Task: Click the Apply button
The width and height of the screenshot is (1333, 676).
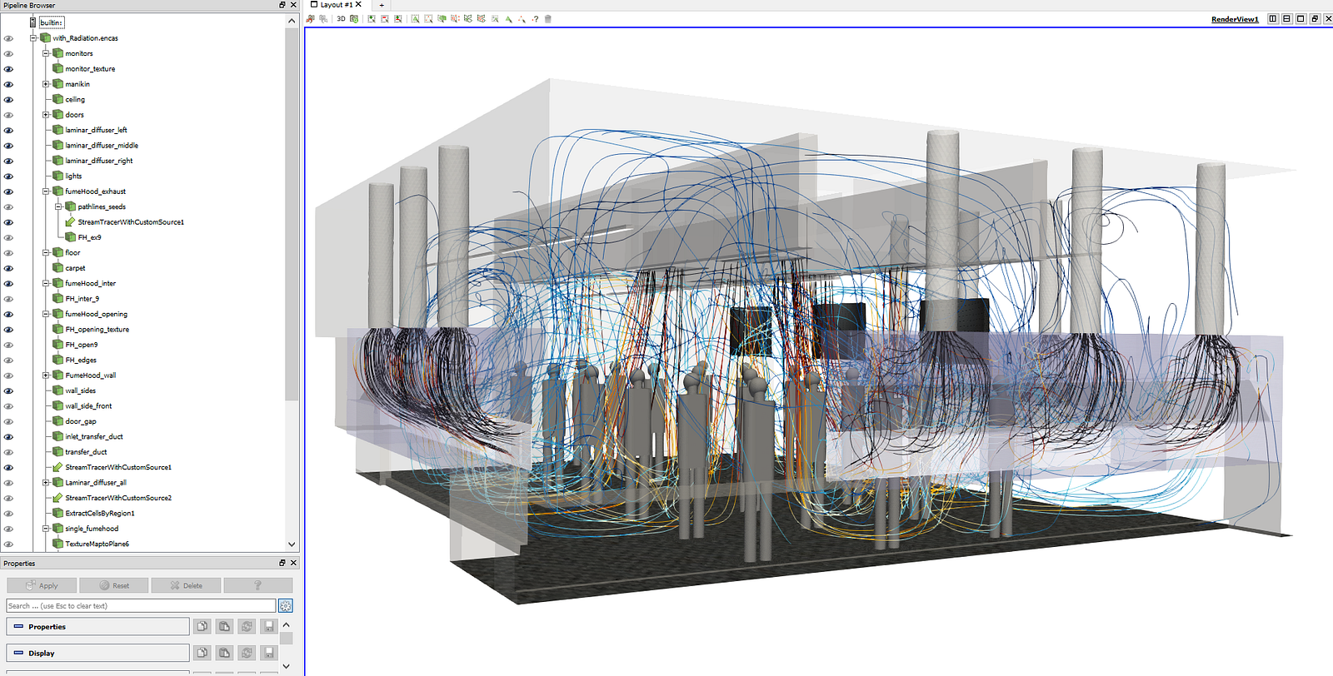Action: click(42, 585)
